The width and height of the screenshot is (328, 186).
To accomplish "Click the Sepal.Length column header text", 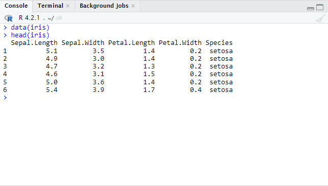I will (x=34, y=43).
